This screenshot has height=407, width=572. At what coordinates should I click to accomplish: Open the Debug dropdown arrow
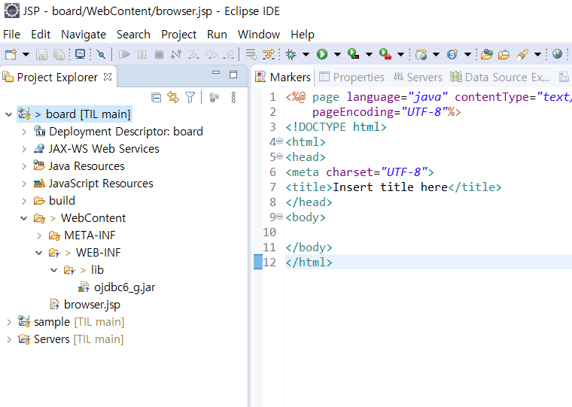point(306,55)
